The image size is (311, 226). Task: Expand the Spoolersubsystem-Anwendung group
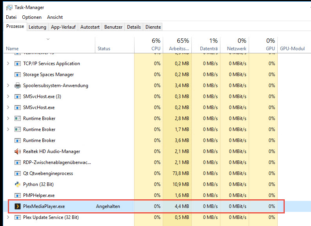(8, 86)
